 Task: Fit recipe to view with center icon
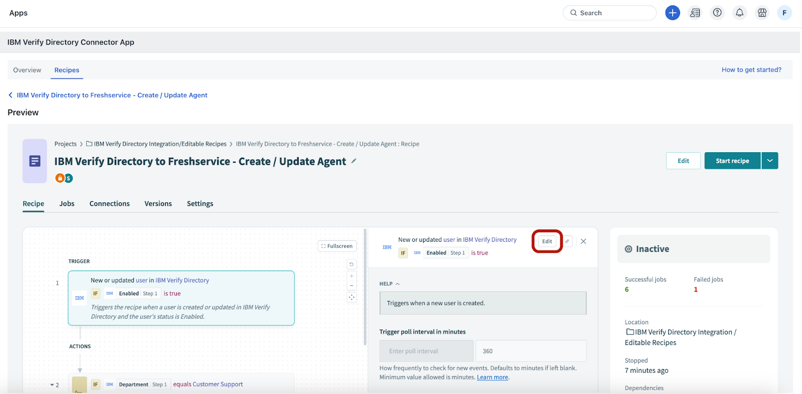(351, 297)
